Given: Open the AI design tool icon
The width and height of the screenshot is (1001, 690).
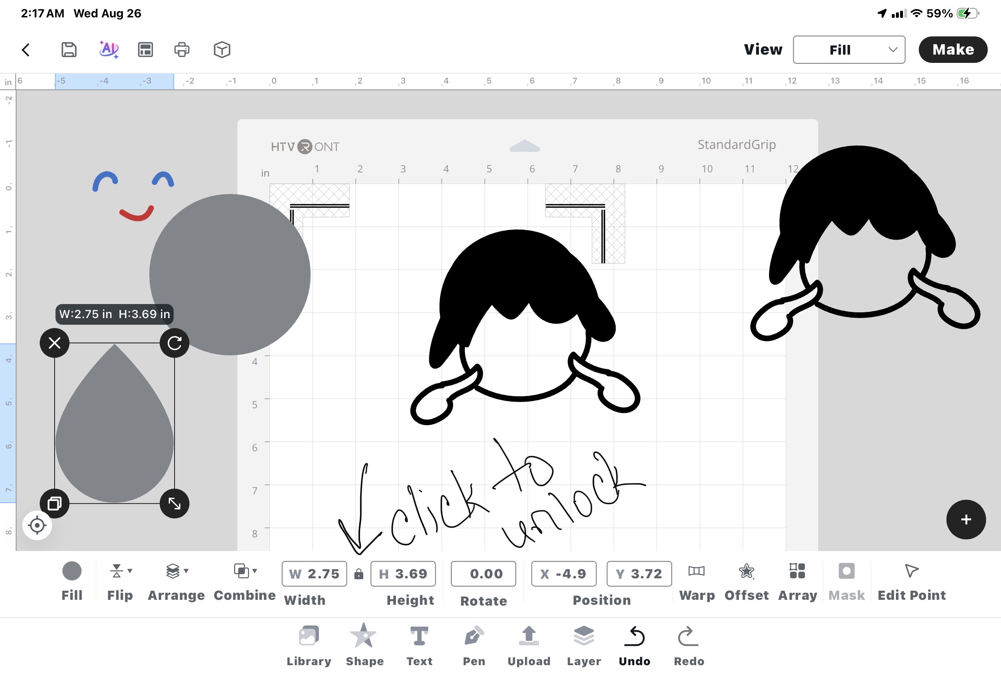Looking at the screenshot, I should pos(108,49).
